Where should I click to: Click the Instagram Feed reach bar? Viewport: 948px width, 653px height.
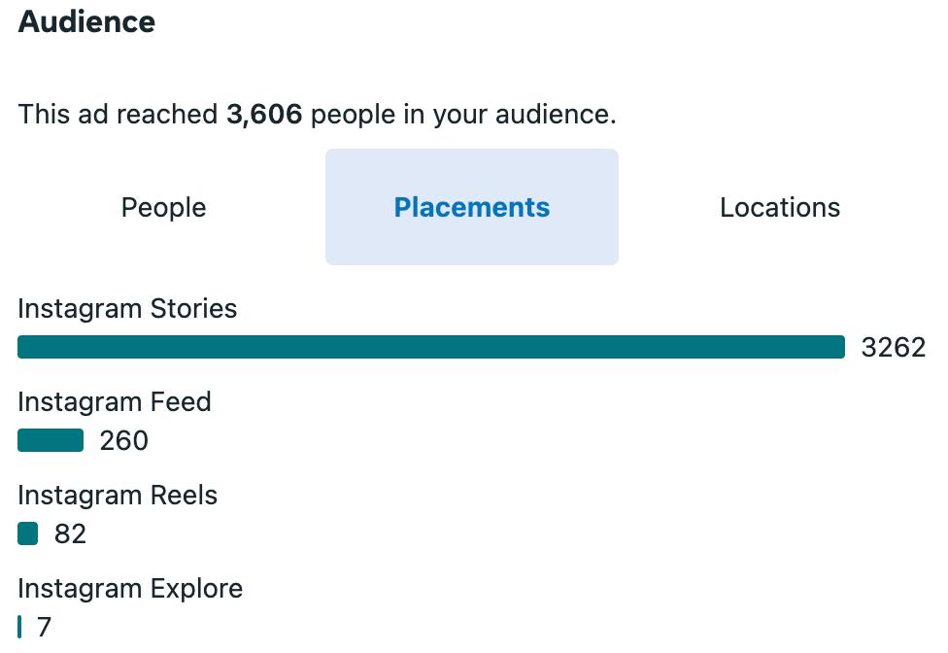51,440
